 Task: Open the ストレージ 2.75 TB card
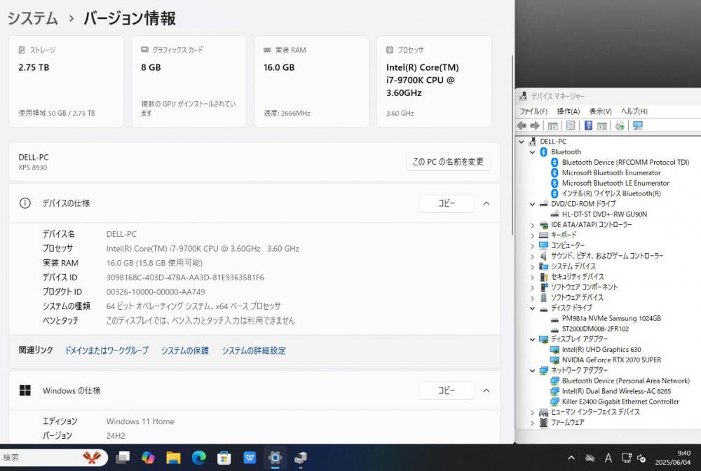66,82
